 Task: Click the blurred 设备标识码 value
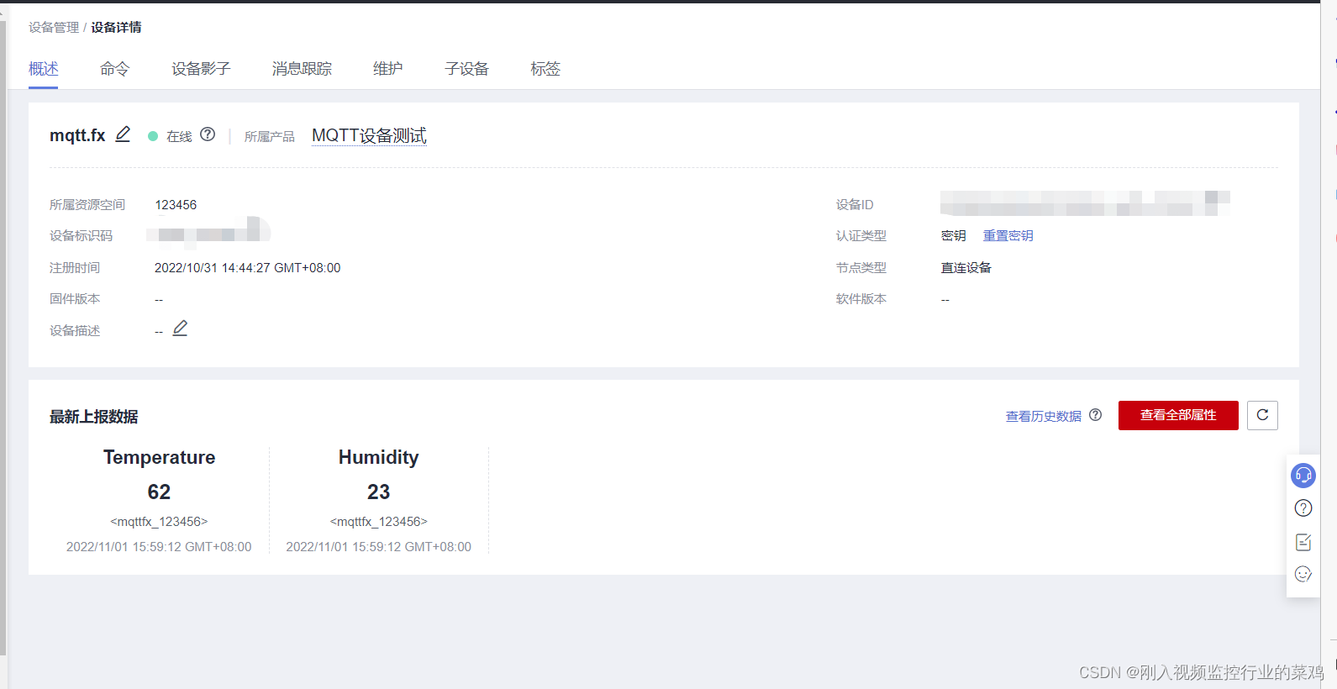point(208,234)
